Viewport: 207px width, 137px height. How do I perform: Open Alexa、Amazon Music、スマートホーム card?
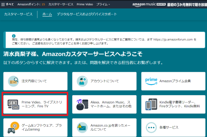[104, 104]
